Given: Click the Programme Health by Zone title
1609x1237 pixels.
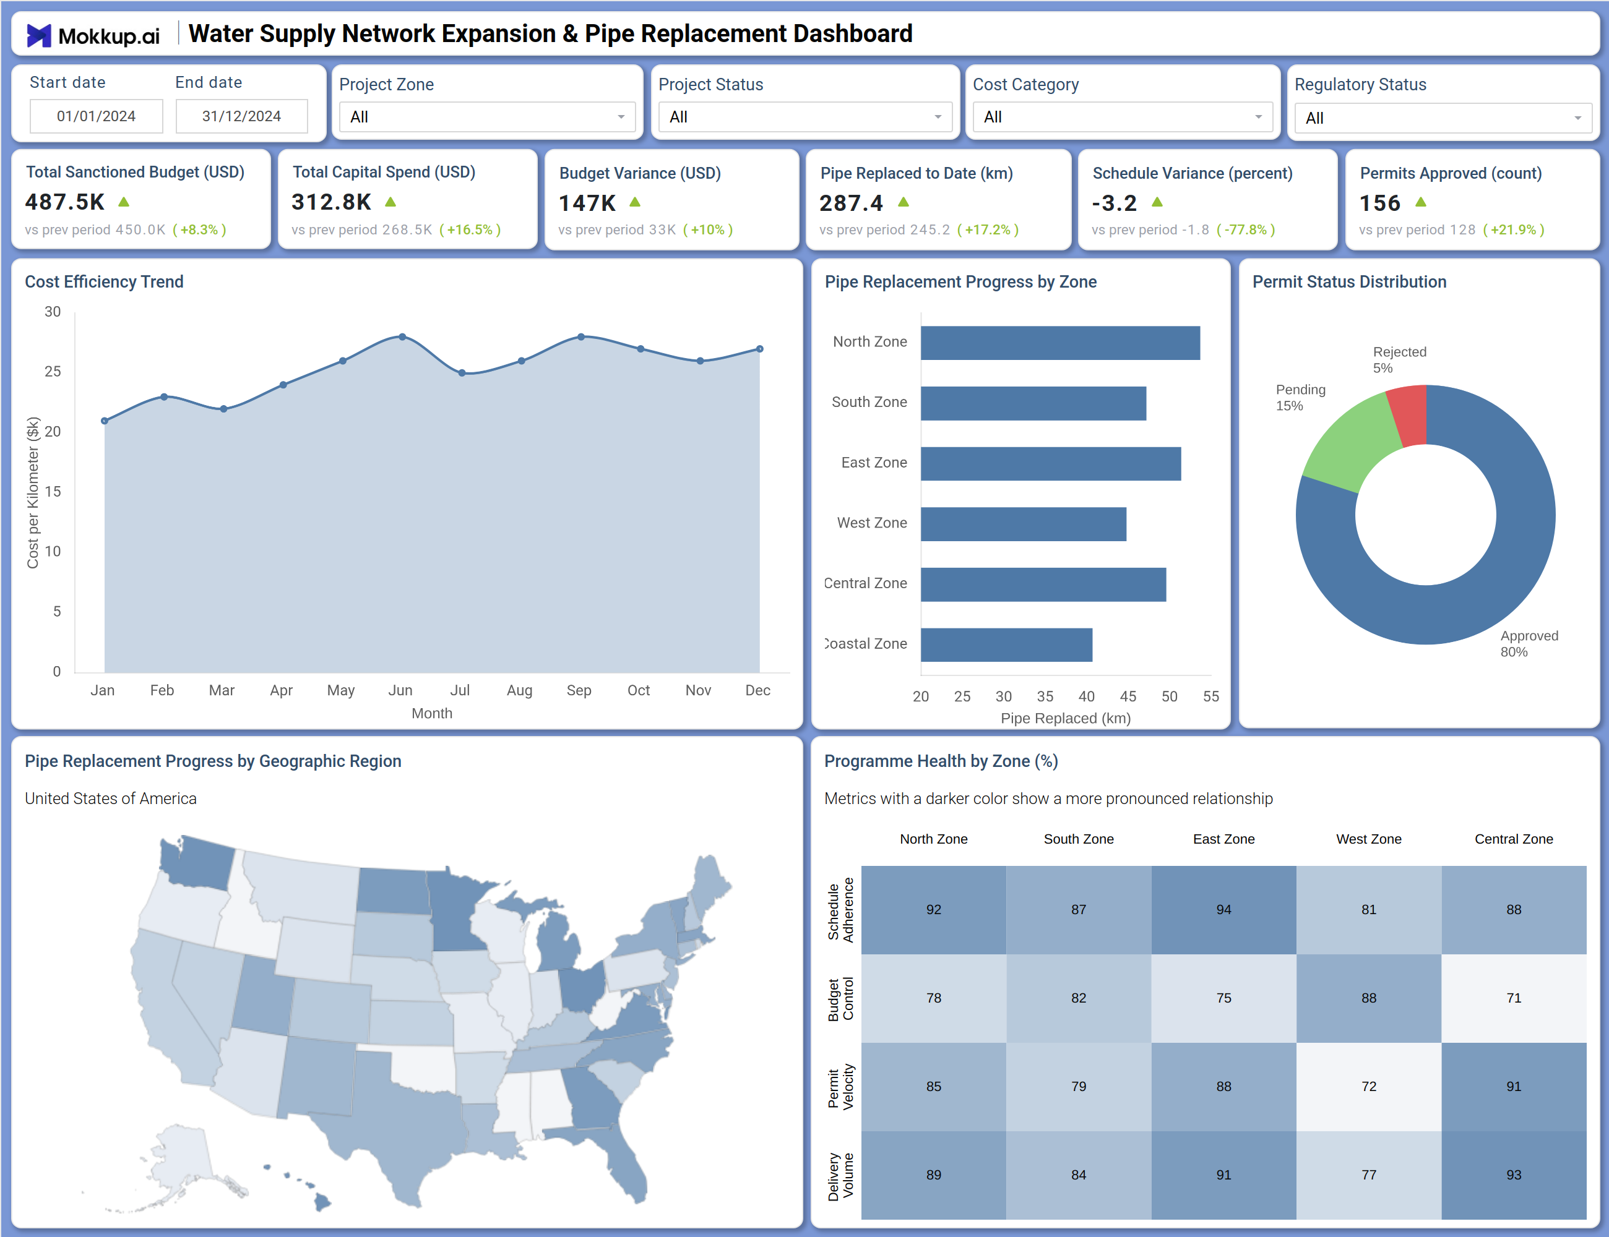Looking at the screenshot, I should coord(941,761).
